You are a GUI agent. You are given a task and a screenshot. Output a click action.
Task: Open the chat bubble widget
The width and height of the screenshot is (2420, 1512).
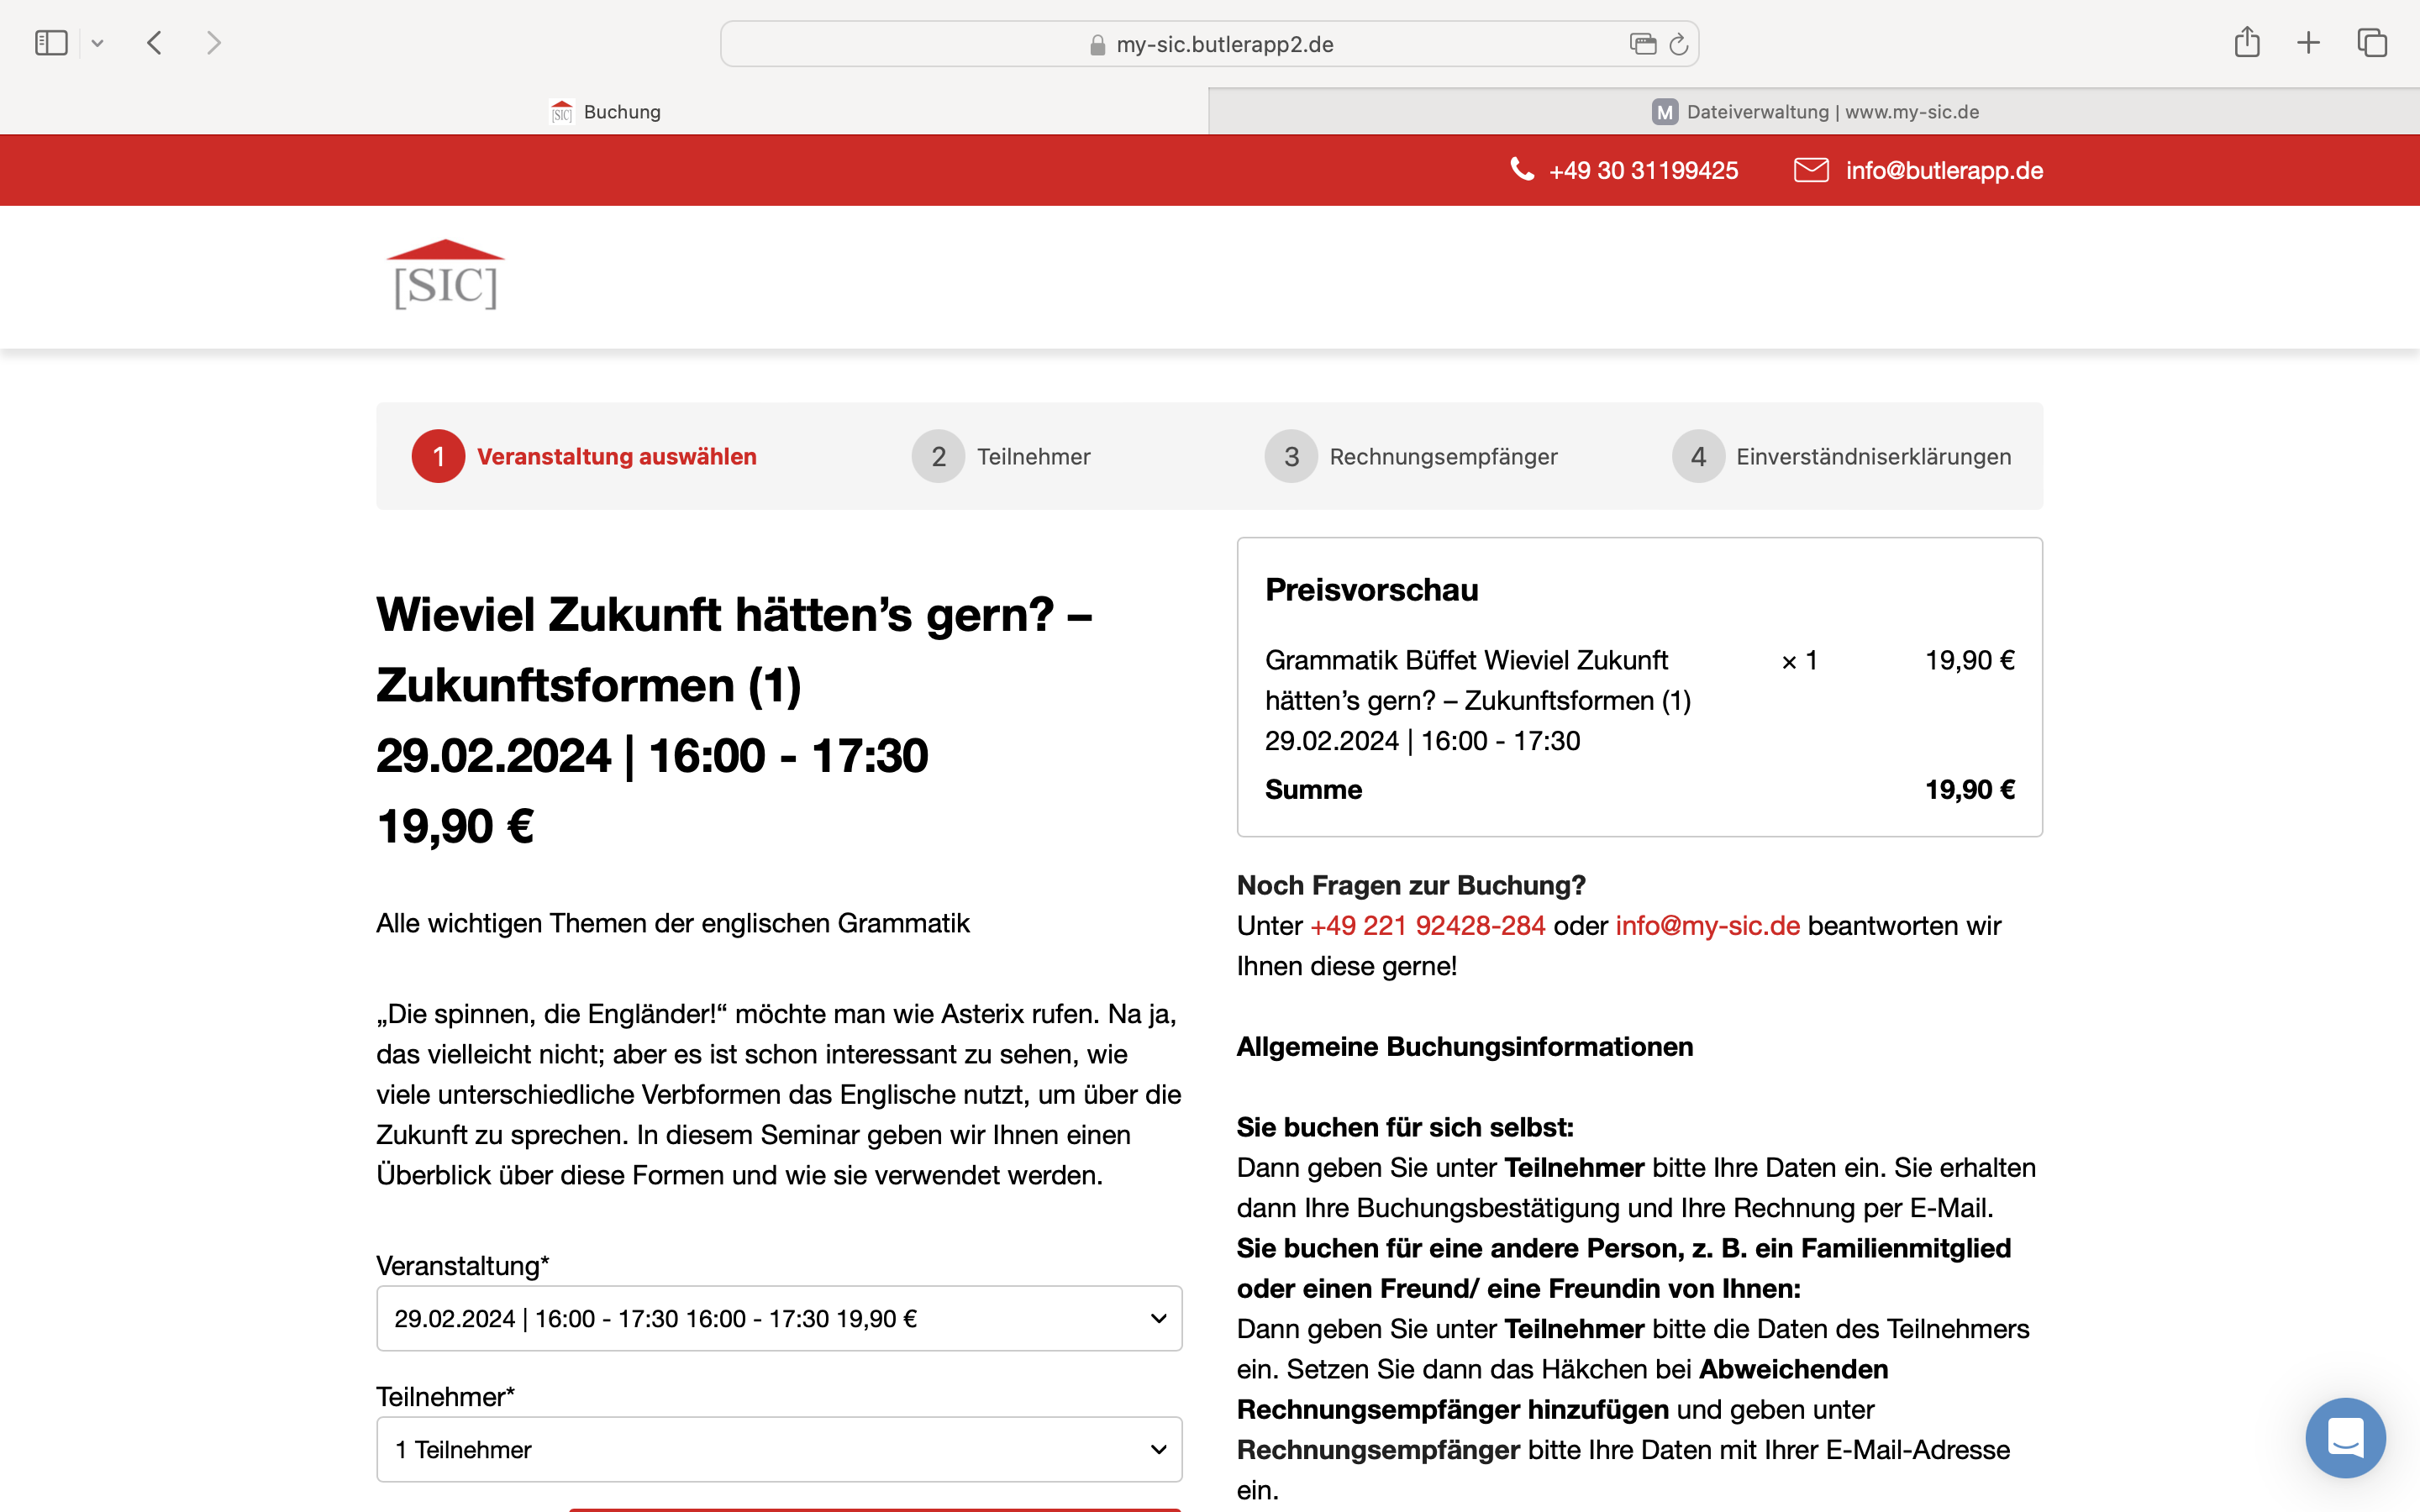point(2345,1437)
